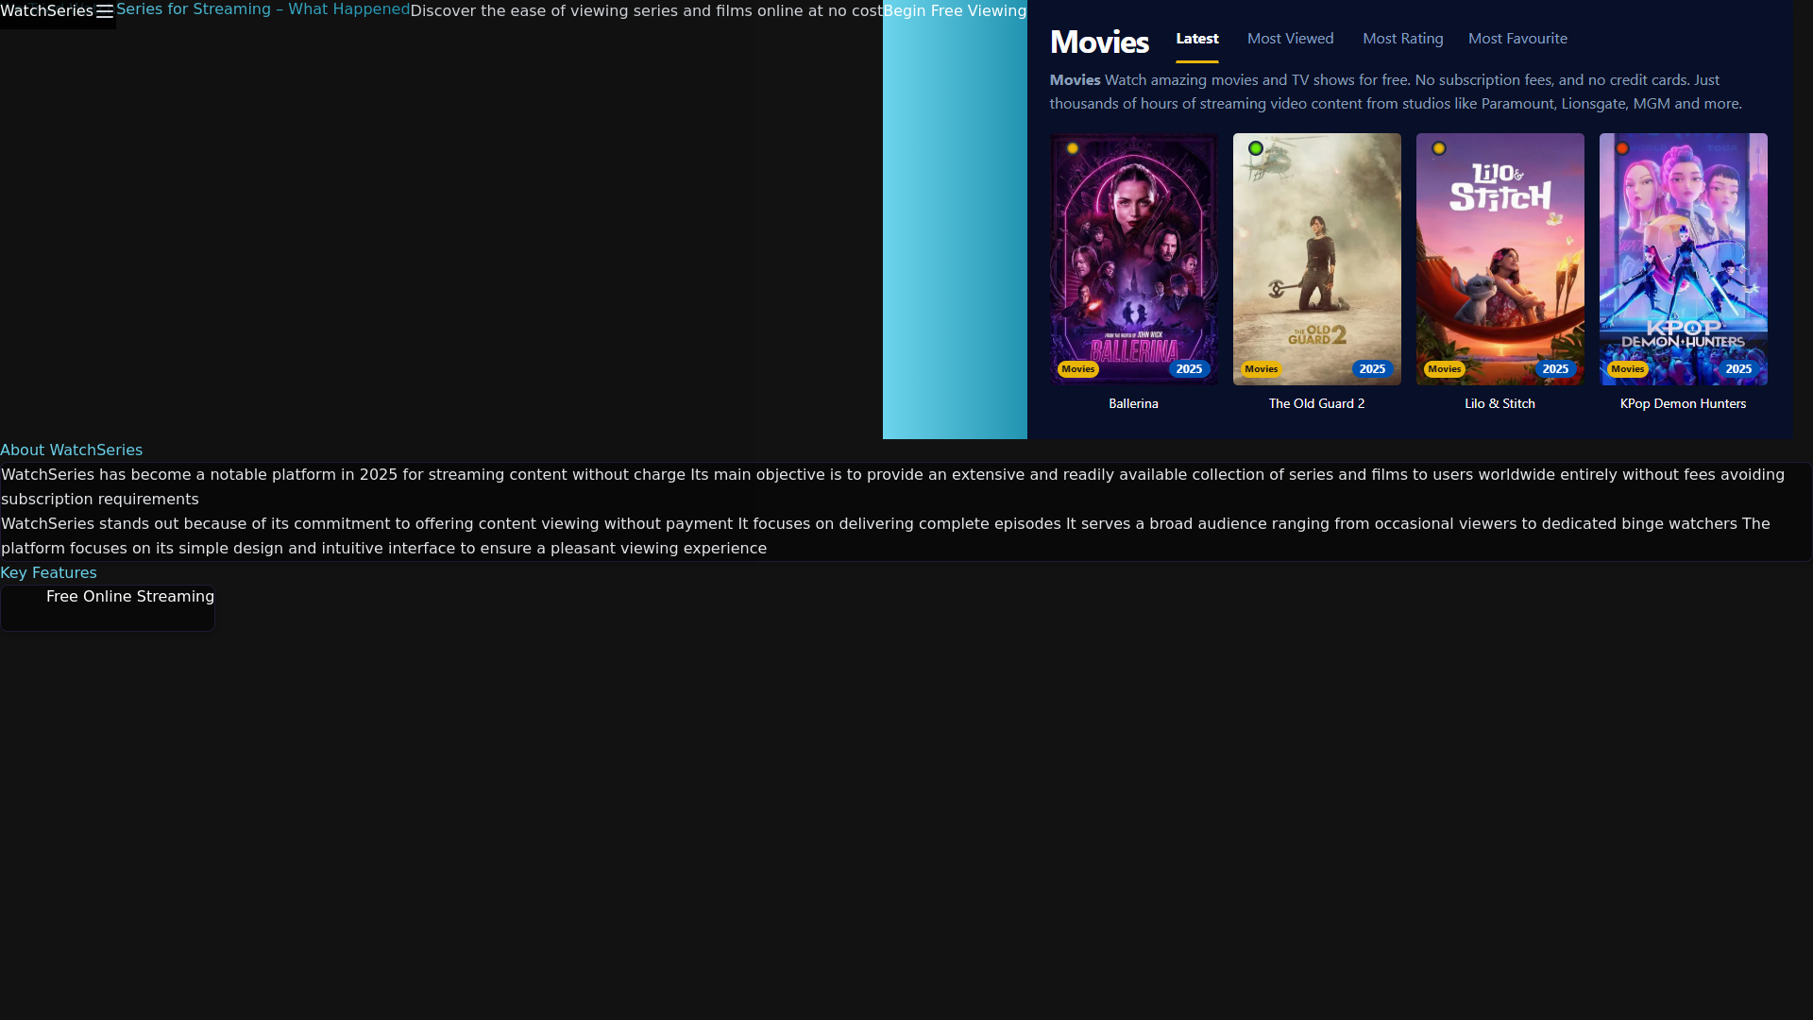Image resolution: width=1813 pixels, height=1020 pixels.
Task: Click Movies badge on Lilo & Stitch poster
Action: pos(1444,369)
